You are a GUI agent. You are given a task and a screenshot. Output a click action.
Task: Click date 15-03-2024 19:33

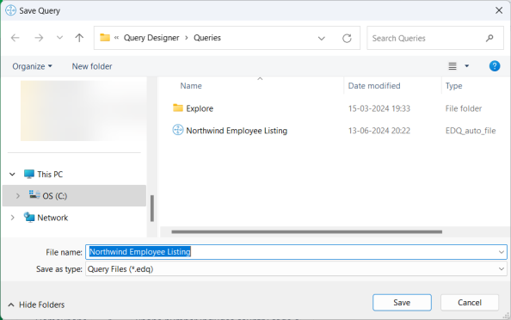click(x=379, y=108)
